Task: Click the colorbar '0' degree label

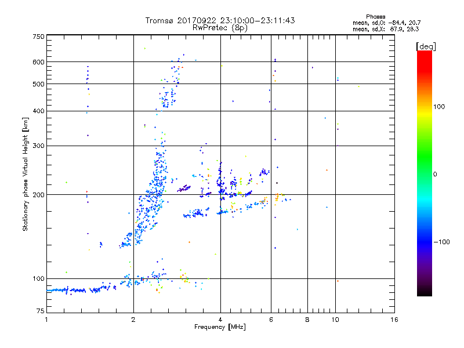Action: tap(435, 175)
